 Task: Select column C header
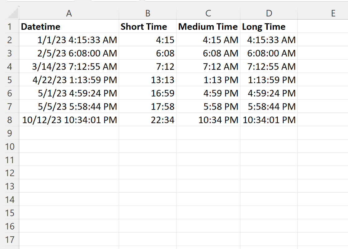pyautogui.click(x=208, y=13)
